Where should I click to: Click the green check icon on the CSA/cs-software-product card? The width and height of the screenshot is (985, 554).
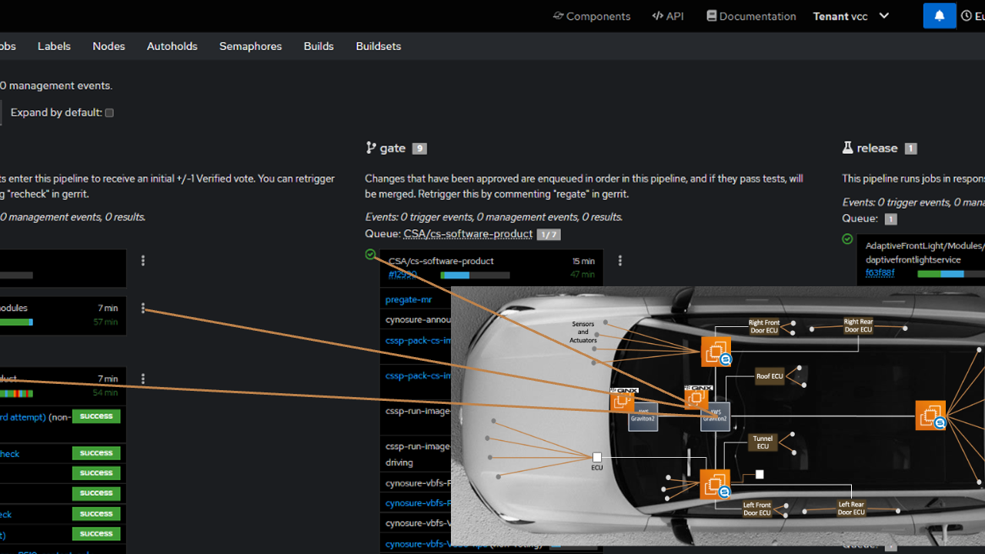370,254
